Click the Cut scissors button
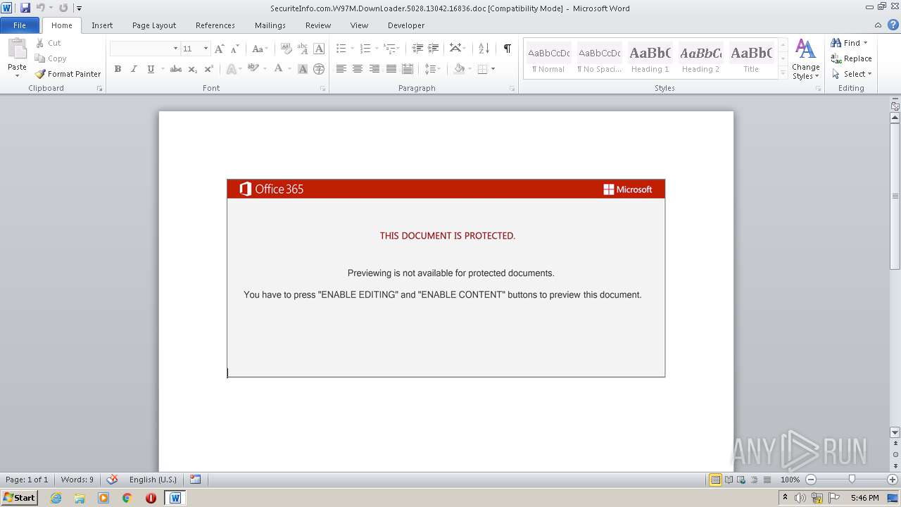 (49, 43)
